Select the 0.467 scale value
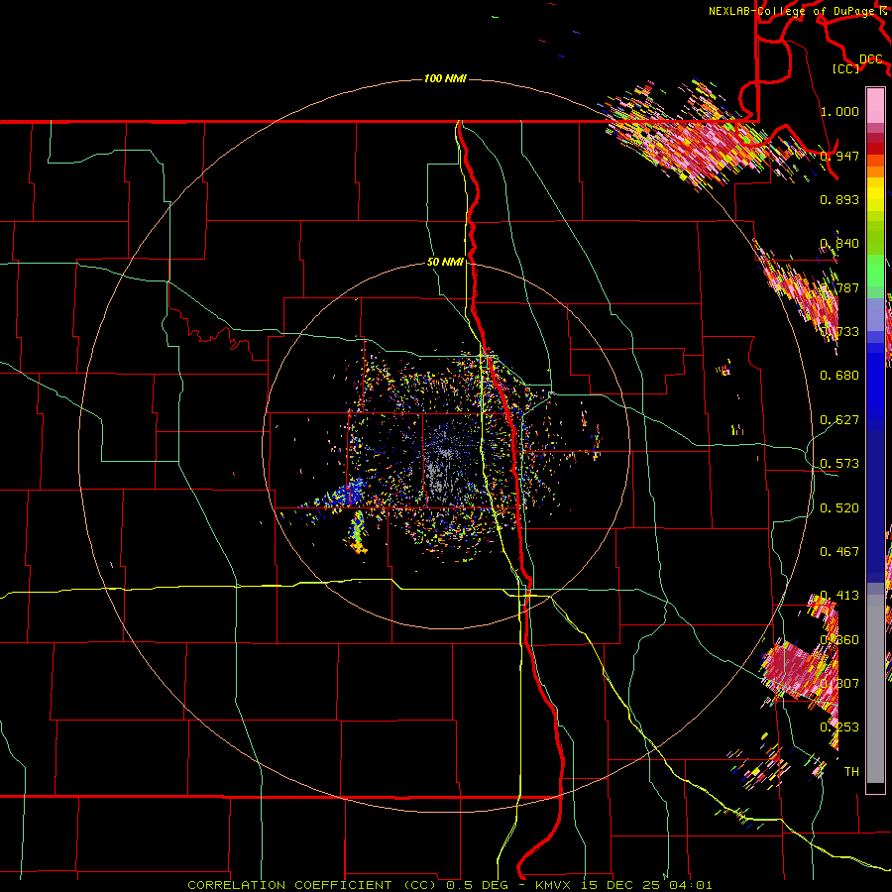This screenshot has height=892, width=892. point(839,552)
